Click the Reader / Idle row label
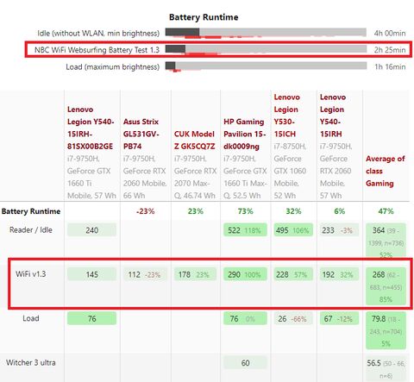Viewport: 414px width, 382px height. pyautogui.click(x=31, y=230)
